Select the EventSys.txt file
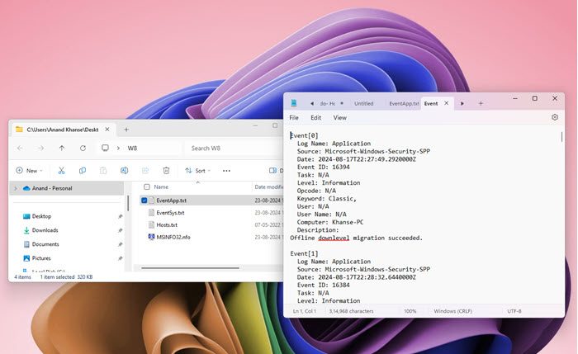This screenshot has height=354, width=578. (x=170, y=213)
